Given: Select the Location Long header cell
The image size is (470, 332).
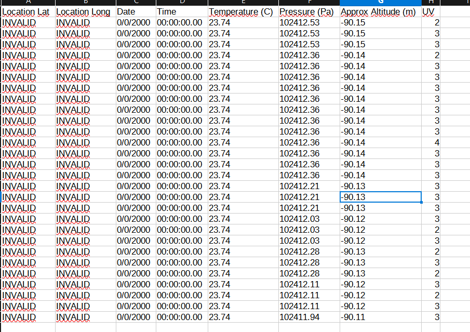Looking at the screenshot, I should point(86,12).
